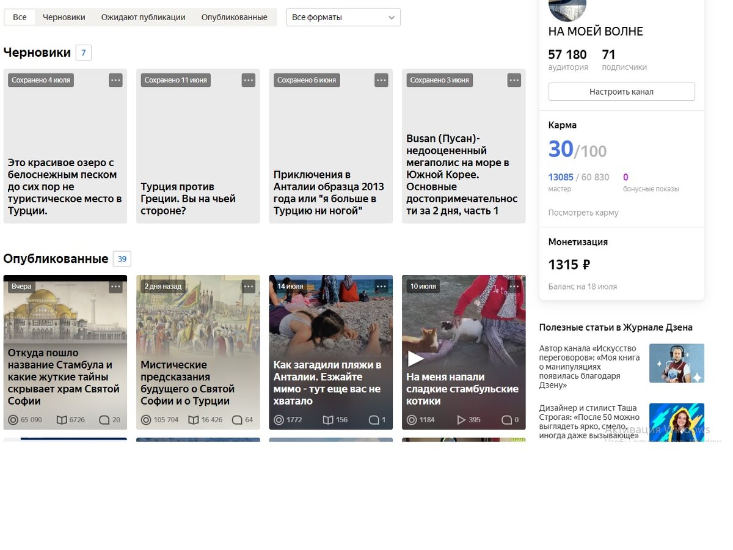This screenshot has width=733, height=550.
Task: Open options menu on 14 июля card
Action: tap(381, 286)
